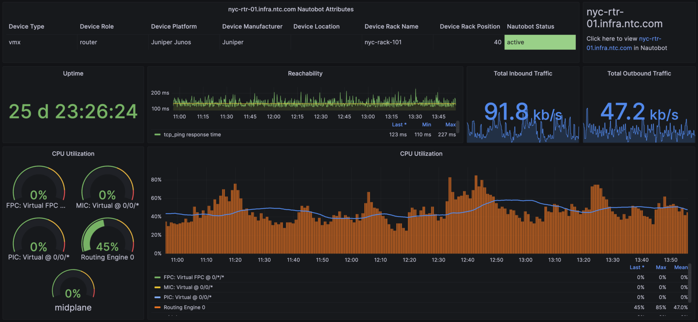Click the green active status cell
Screen dimensions: 698x322
(540, 42)
